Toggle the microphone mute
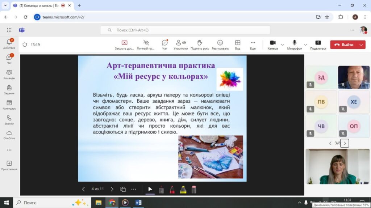This screenshot has height=208, width=371. 294,44
